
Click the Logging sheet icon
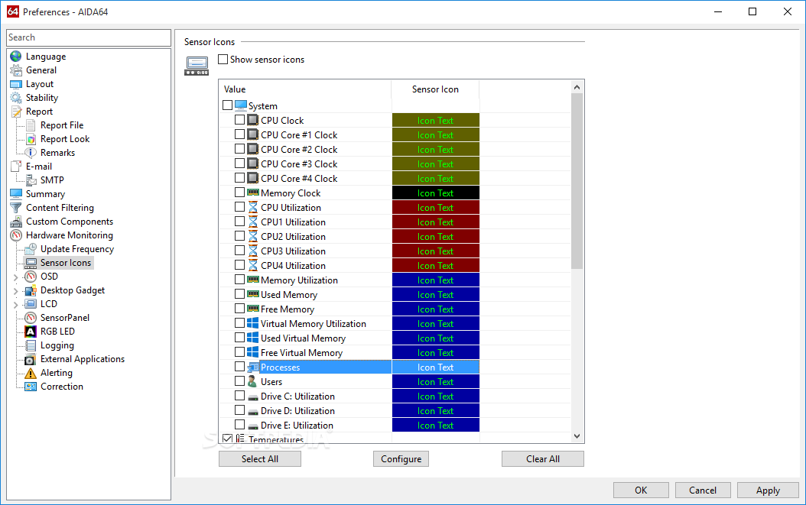pos(31,345)
